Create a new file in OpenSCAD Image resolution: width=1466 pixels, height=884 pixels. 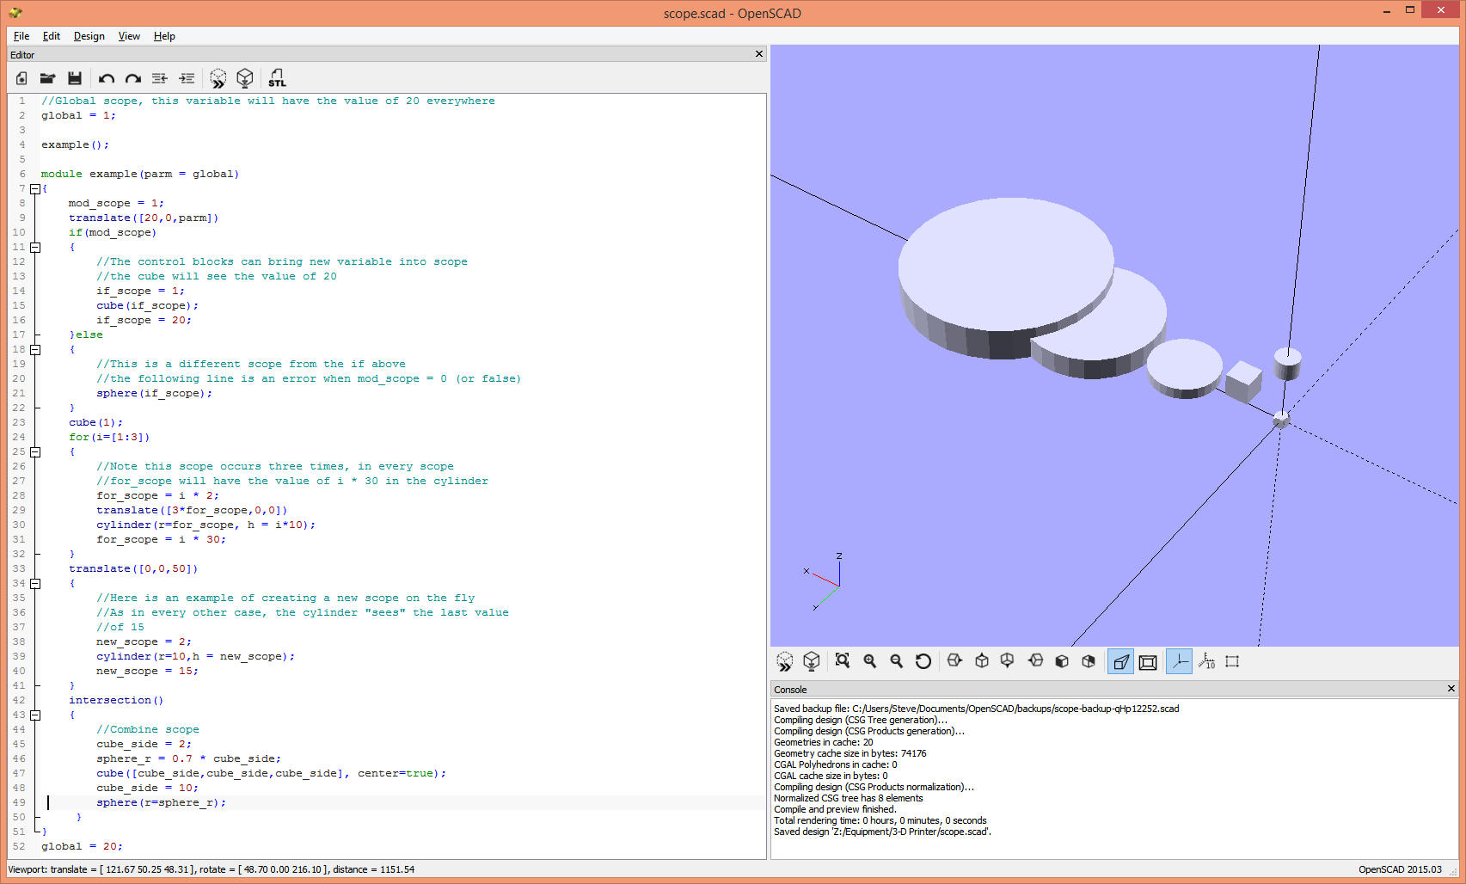21,78
